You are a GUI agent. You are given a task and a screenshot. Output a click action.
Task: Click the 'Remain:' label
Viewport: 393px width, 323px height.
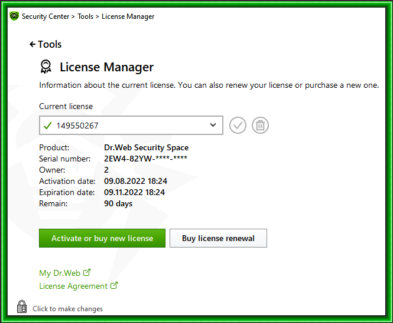tap(53, 204)
